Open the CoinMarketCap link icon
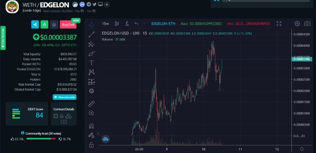The height and width of the screenshot is (153, 316). click(82, 4)
